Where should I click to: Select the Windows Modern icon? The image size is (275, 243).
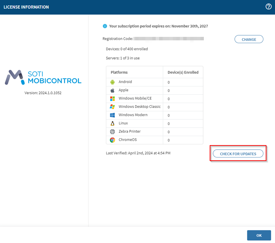(112, 115)
